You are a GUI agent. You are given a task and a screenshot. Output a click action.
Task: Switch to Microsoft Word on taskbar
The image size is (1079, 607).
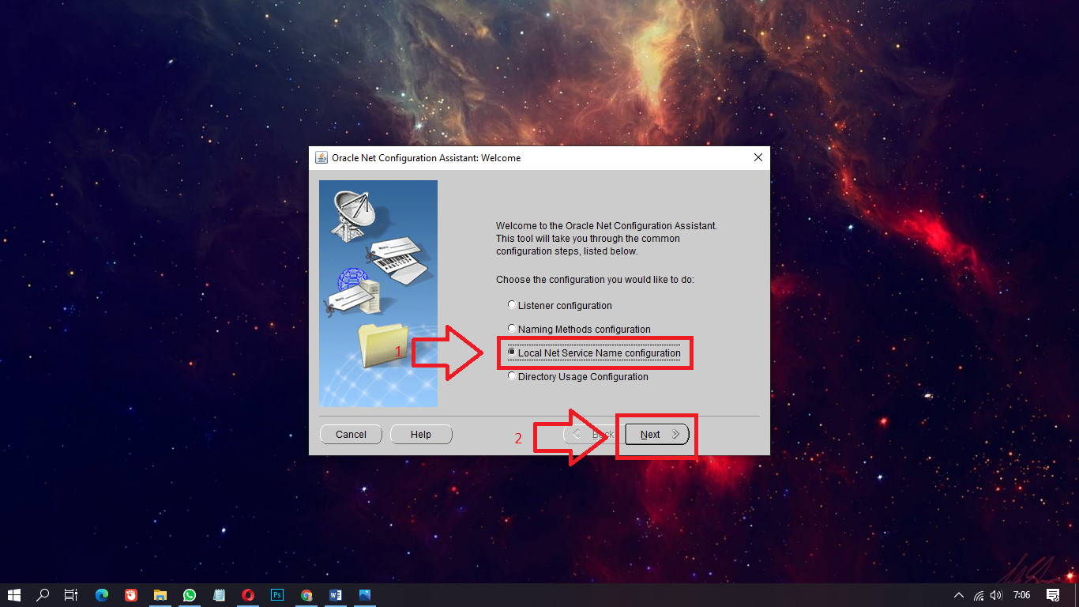pos(336,595)
